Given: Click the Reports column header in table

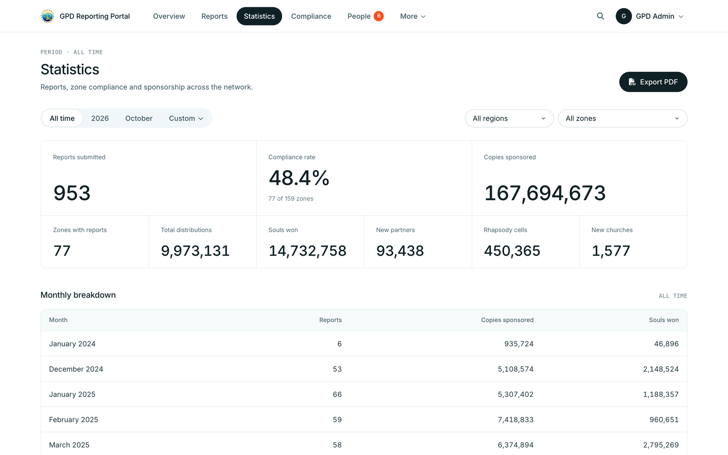Looking at the screenshot, I should pyautogui.click(x=330, y=320).
